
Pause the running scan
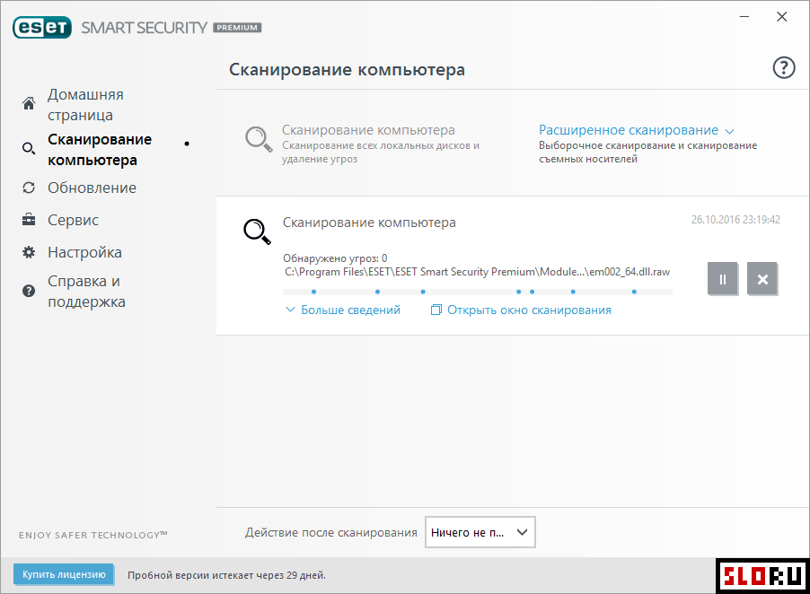(x=722, y=279)
